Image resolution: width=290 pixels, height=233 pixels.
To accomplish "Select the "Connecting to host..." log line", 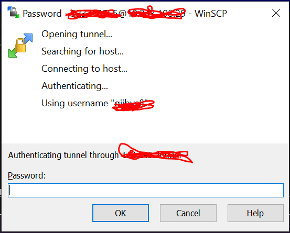I will [84, 69].
